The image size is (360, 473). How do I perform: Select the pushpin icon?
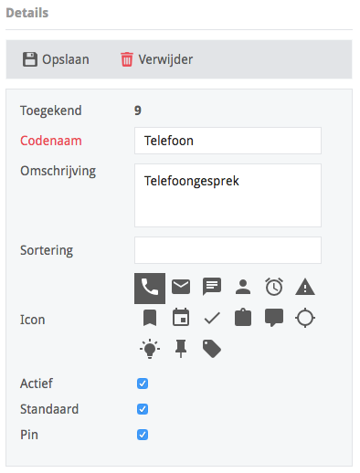[x=181, y=349]
